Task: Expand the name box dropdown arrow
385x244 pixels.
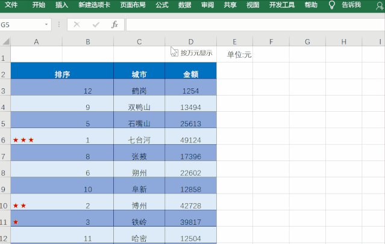Action: (x=46, y=25)
